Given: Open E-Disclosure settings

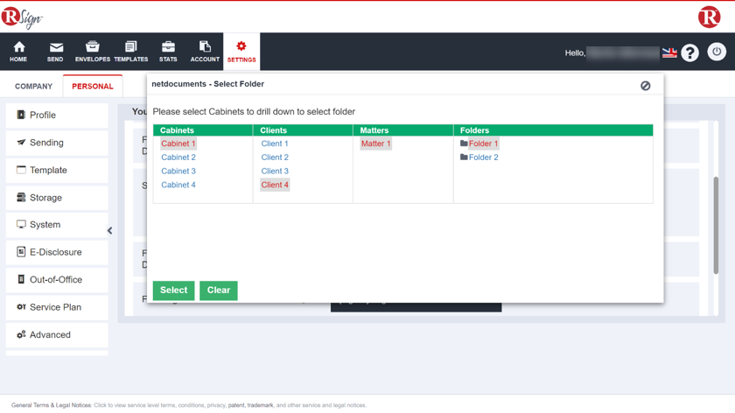Looking at the screenshot, I should tap(57, 252).
